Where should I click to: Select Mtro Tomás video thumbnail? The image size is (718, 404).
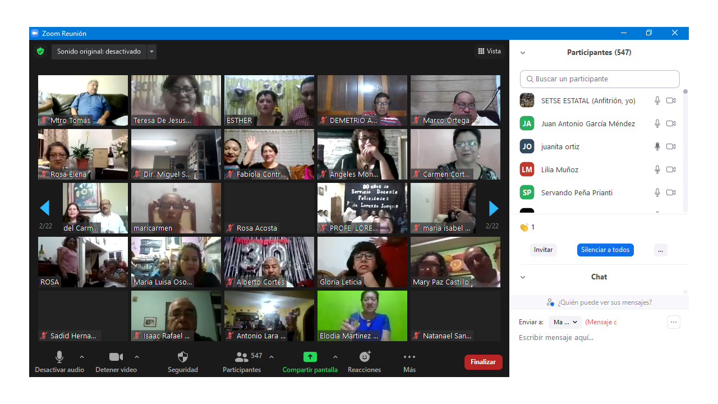coord(83,100)
